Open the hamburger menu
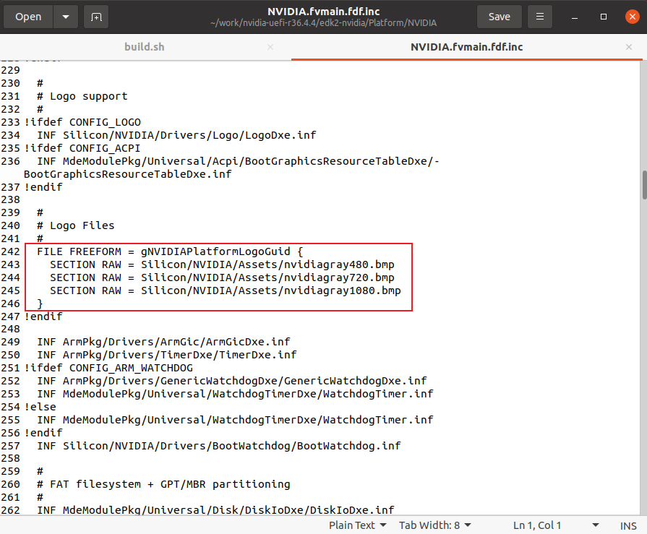The width and height of the screenshot is (647, 534). (x=539, y=17)
